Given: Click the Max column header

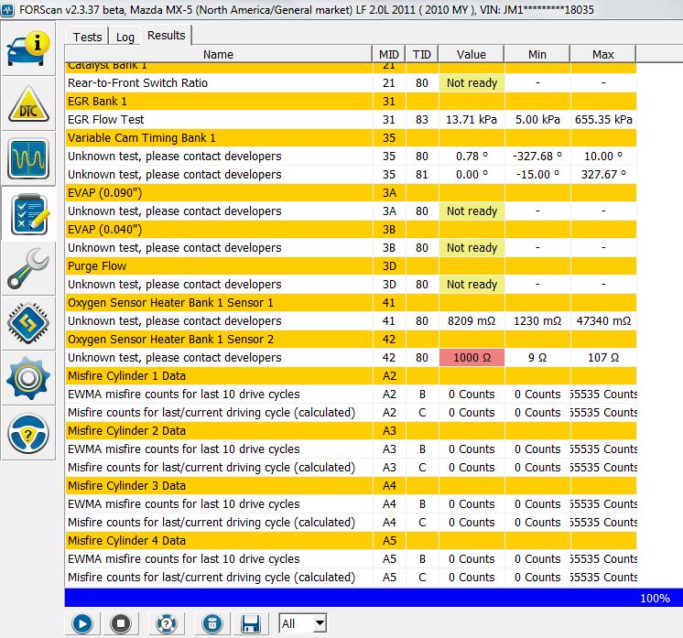Looking at the screenshot, I should (x=602, y=54).
